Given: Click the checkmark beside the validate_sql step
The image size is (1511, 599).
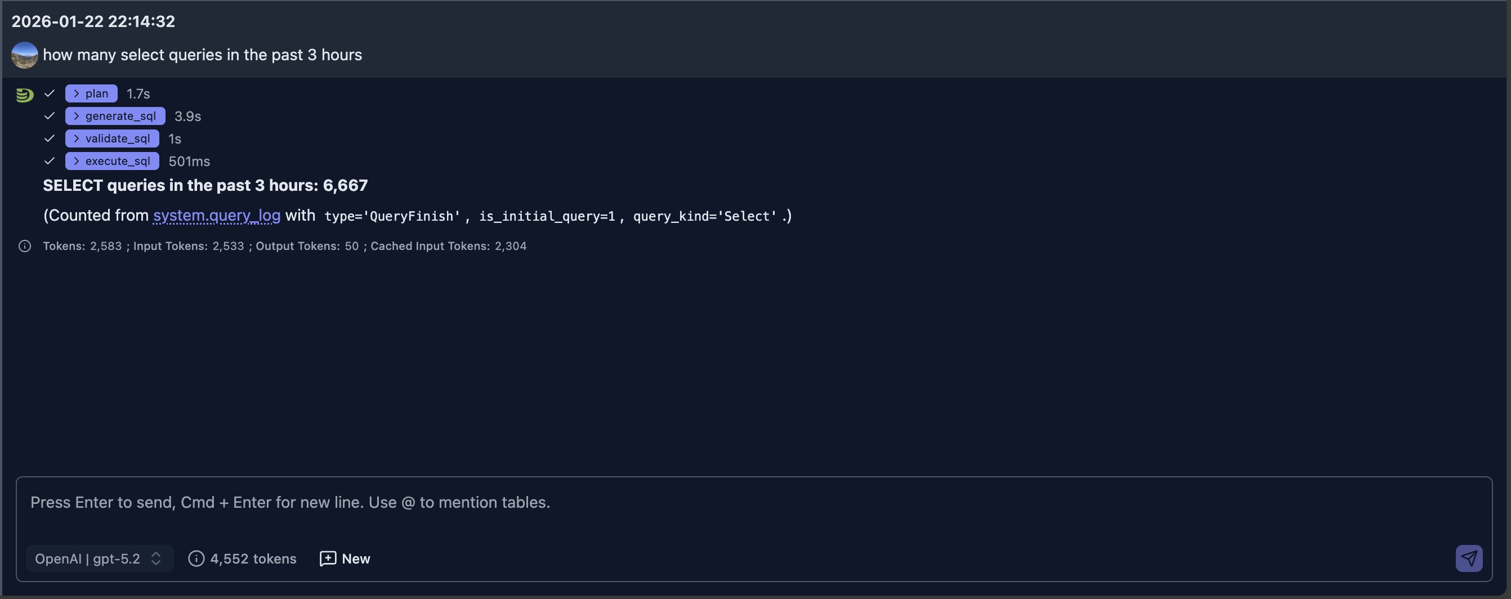Looking at the screenshot, I should tap(50, 138).
